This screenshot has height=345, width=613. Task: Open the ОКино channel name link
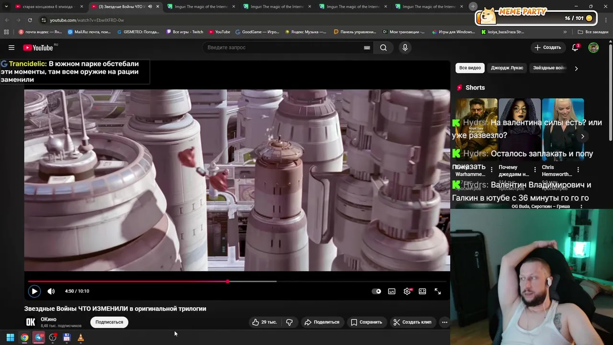tap(48, 319)
